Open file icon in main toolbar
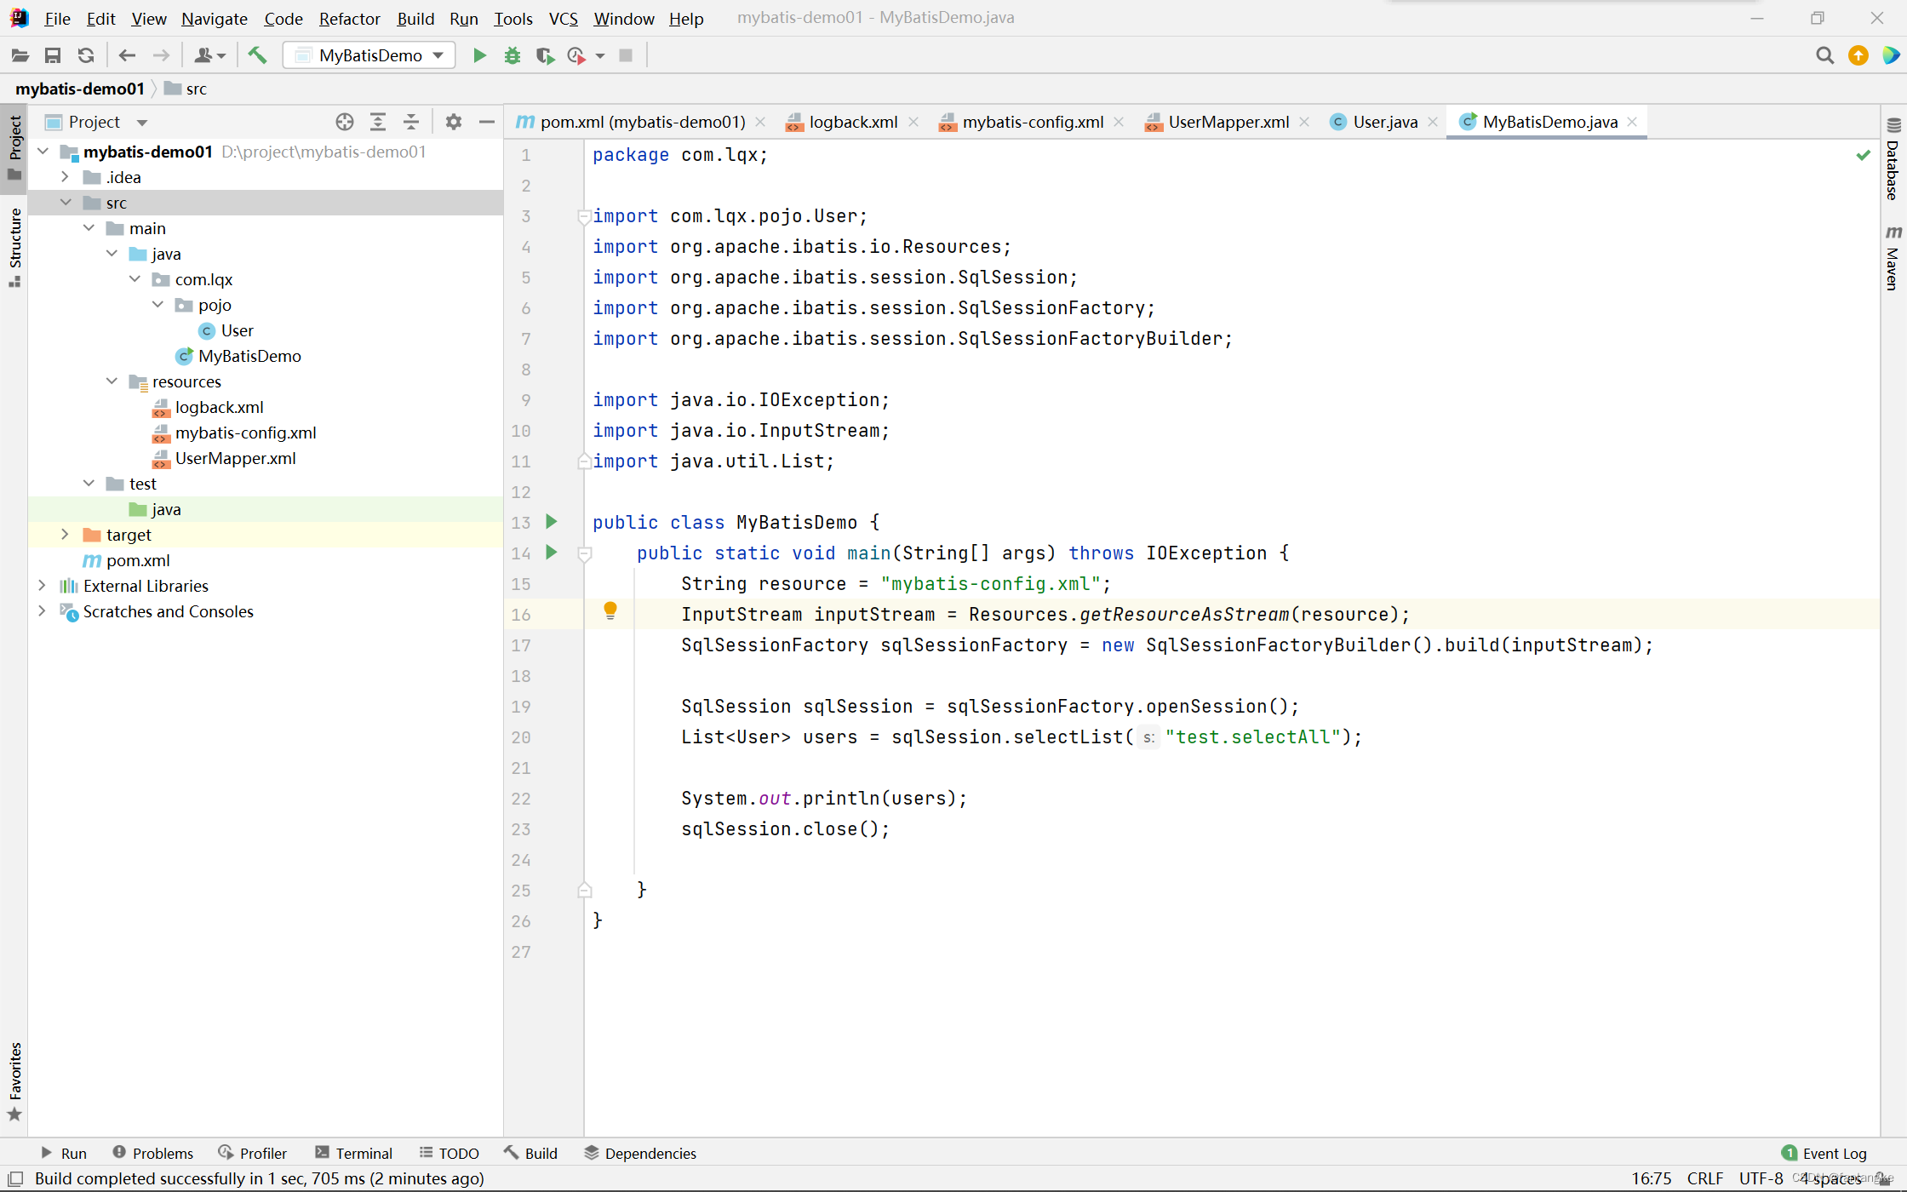 click(20, 55)
